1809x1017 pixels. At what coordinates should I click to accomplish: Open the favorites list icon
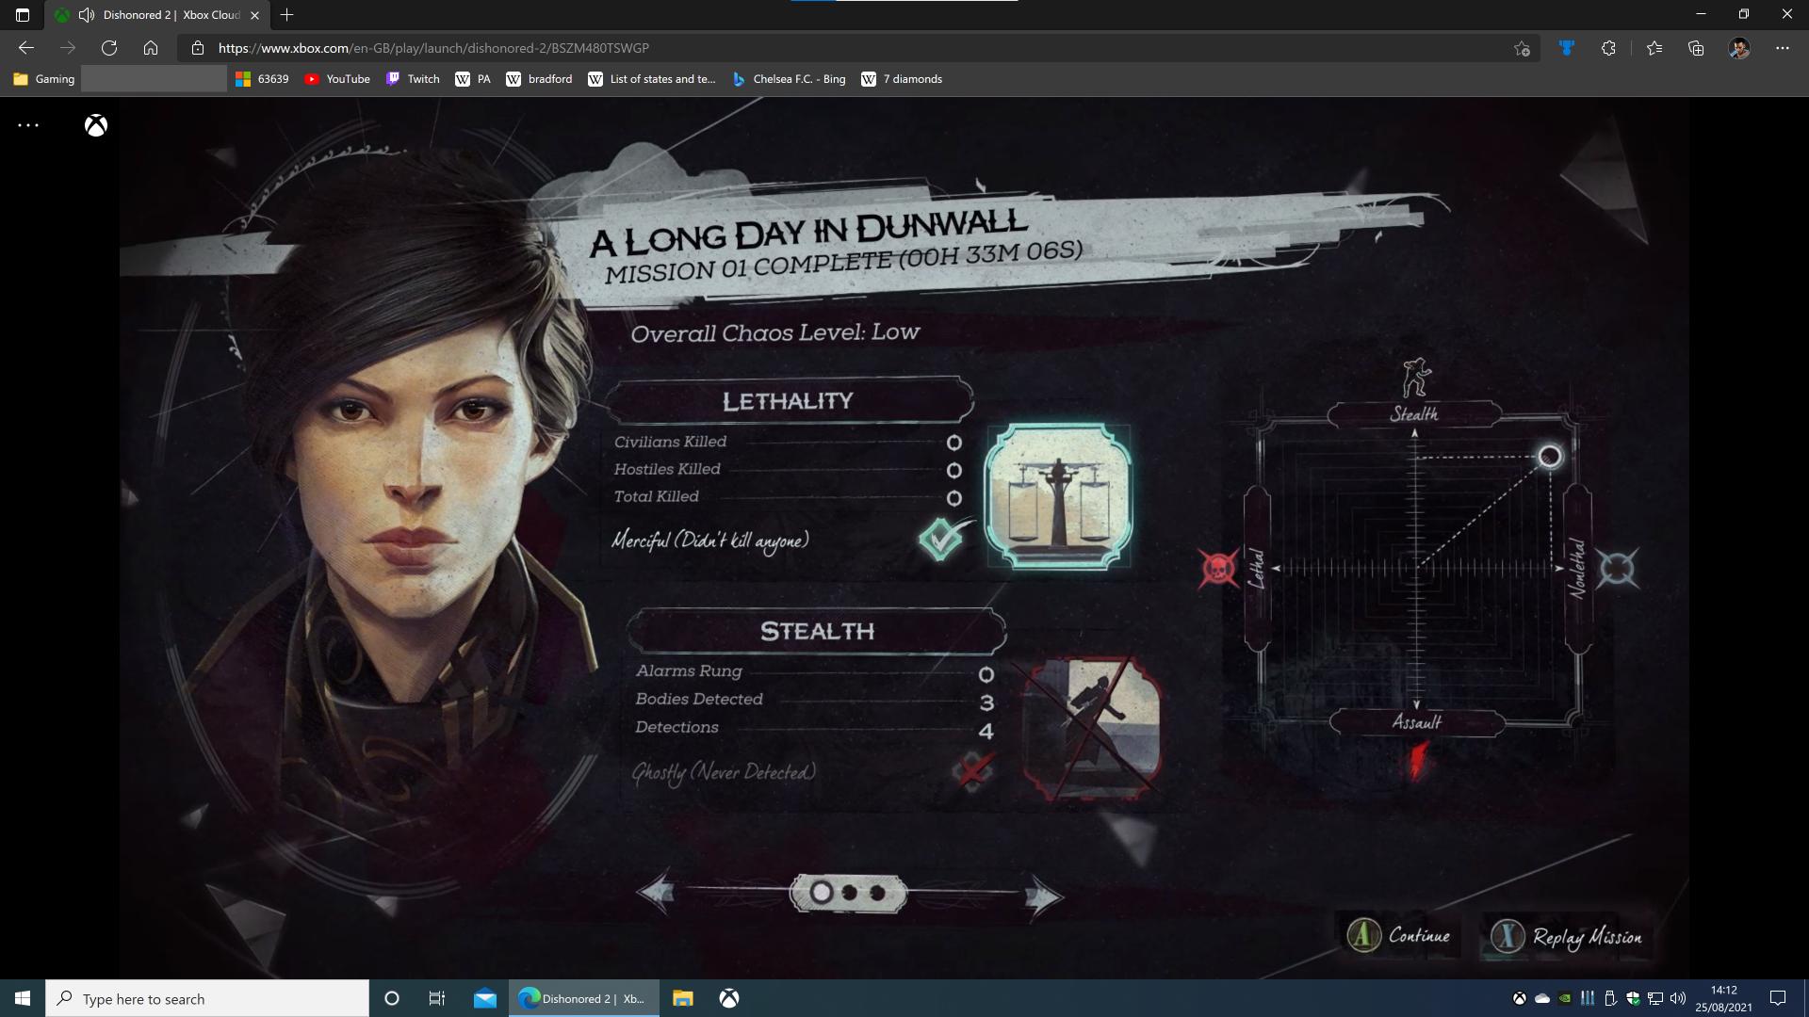tap(1654, 48)
